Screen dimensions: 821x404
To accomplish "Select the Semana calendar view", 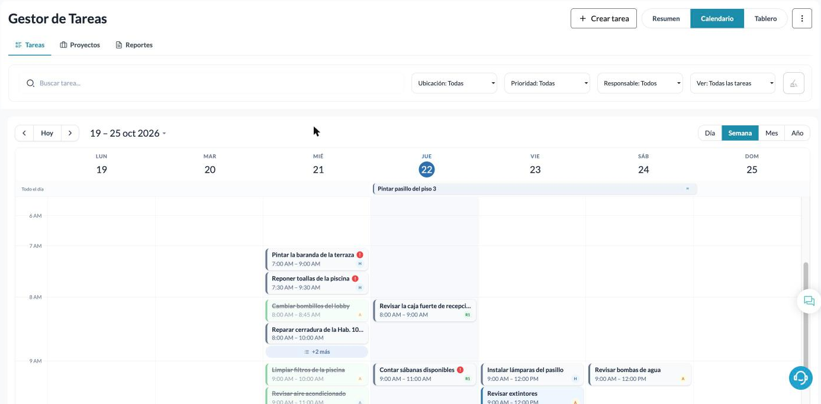I will [740, 133].
